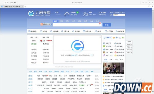154x94 pixels.
Task: Open 更多 at the end of the 游戏 row
Action: tap(97, 85)
